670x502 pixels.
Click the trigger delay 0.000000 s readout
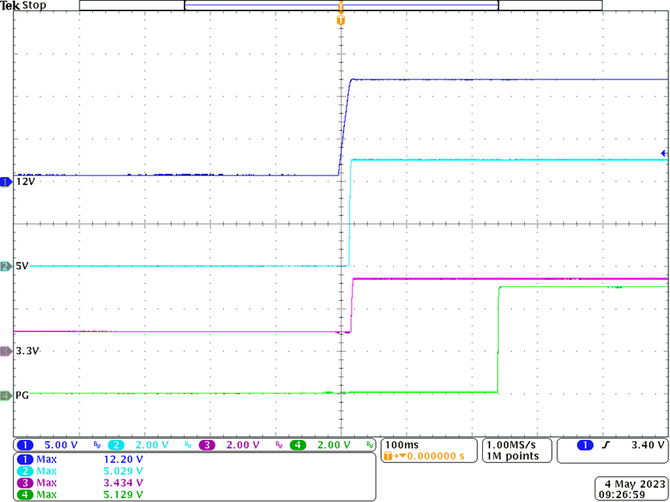[427, 455]
